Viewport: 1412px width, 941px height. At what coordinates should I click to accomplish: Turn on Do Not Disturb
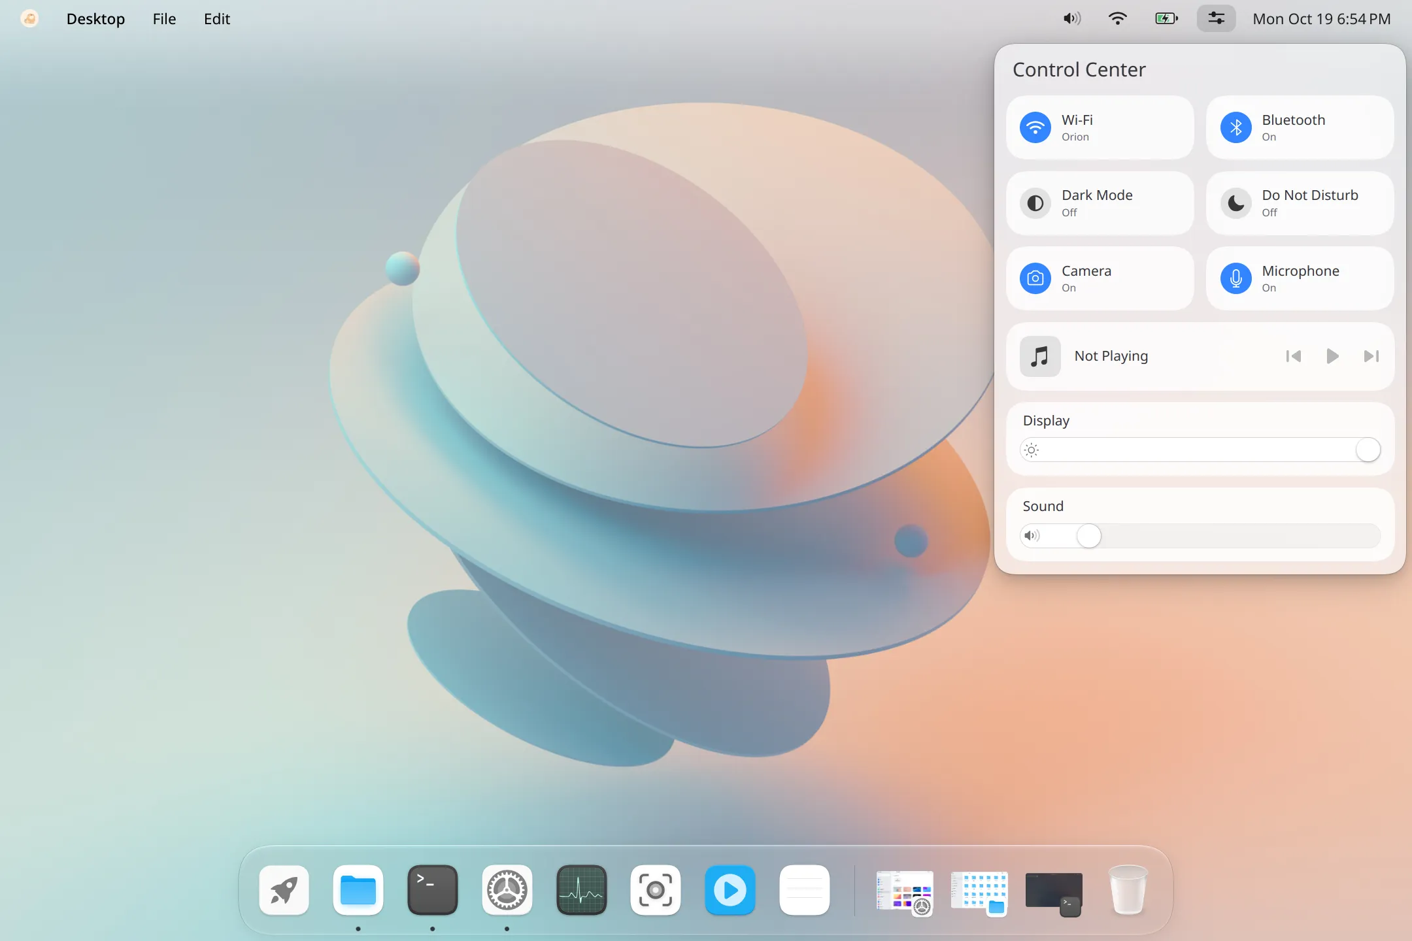click(x=1300, y=203)
